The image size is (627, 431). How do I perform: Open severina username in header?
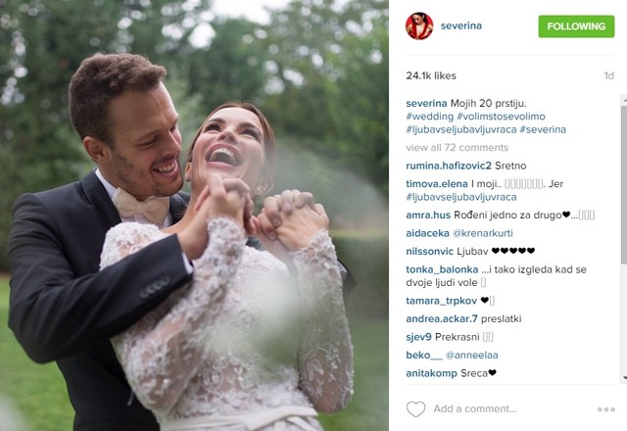(x=461, y=26)
